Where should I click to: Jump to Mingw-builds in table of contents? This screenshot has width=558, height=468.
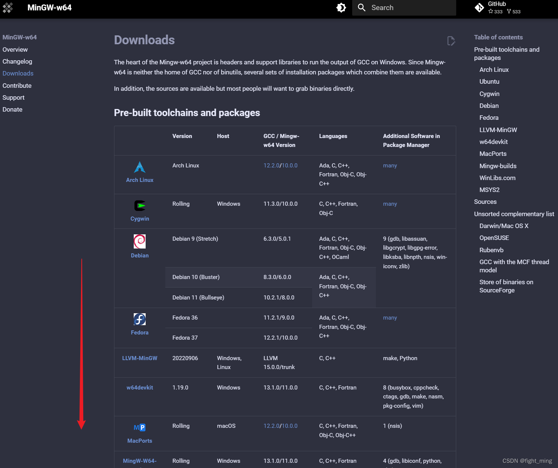coord(498,166)
